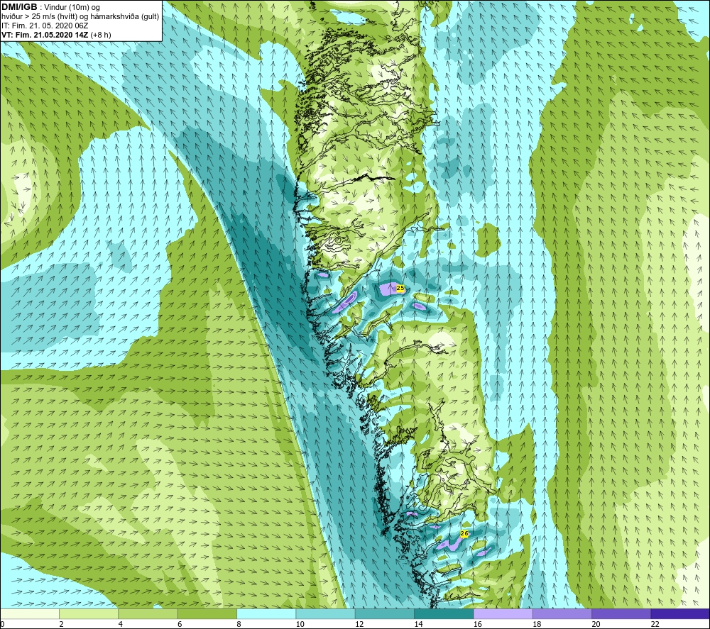The width and height of the screenshot is (710, 629).
Task: Click the 0-2 m/s pale color band
Action: [30, 613]
